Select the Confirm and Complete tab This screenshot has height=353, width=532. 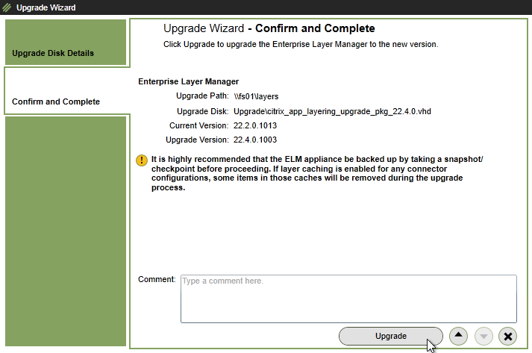[x=66, y=91]
